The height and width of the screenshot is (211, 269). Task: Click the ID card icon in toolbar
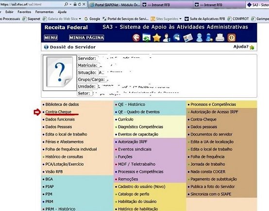pyautogui.click(x=188, y=37)
